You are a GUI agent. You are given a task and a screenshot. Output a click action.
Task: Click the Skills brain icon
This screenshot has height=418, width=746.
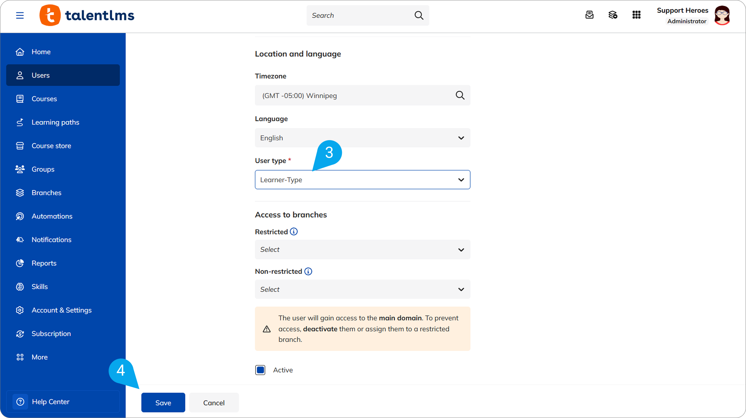point(20,287)
